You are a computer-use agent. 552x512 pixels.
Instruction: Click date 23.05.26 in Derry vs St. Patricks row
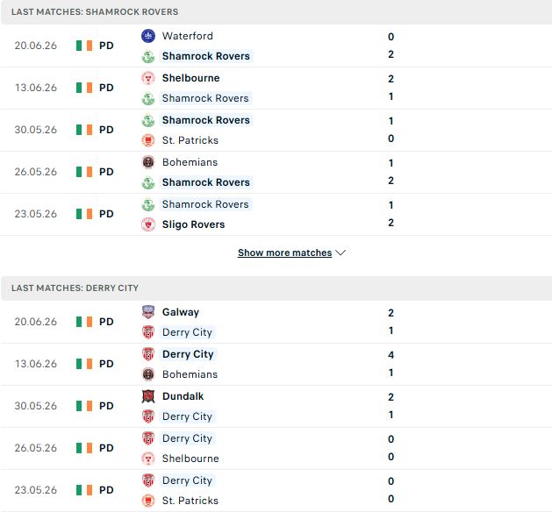point(36,490)
